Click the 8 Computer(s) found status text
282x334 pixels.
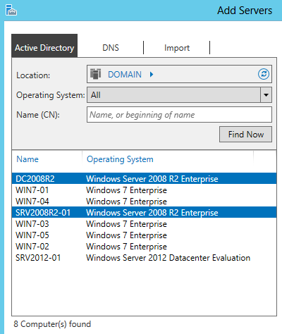[x=52, y=324]
